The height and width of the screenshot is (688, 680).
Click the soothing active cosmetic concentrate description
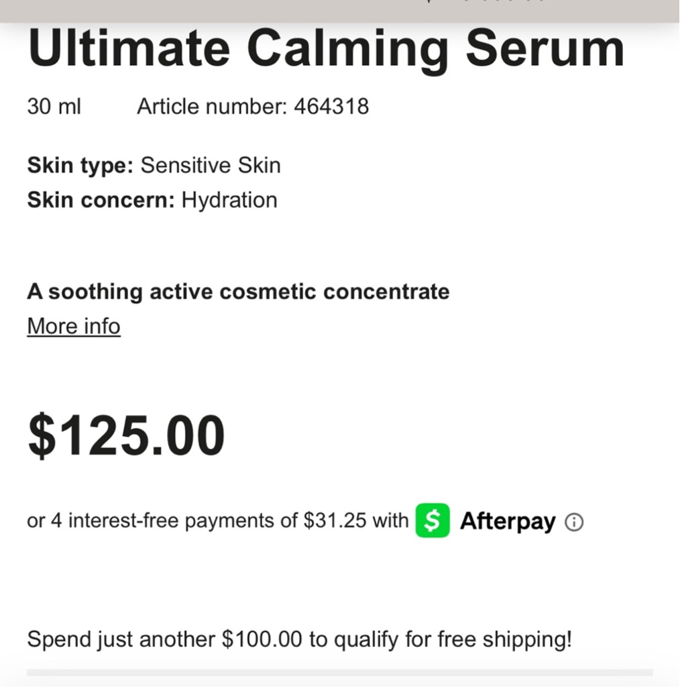(x=238, y=292)
